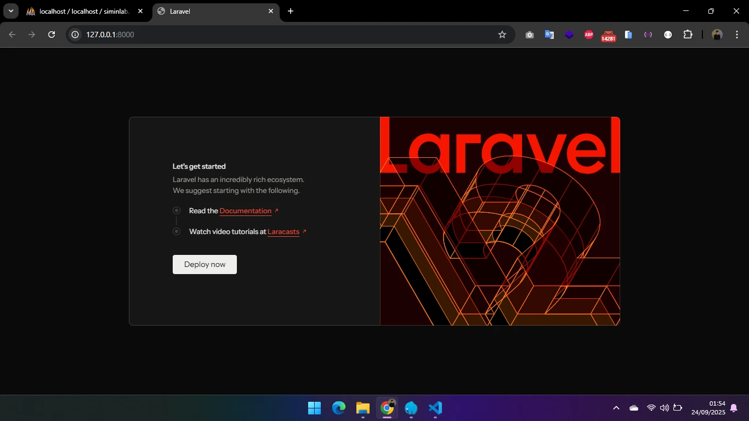This screenshot has width=749, height=421.
Task: Open the Chrome profile avatar
Action: (717, 35)
